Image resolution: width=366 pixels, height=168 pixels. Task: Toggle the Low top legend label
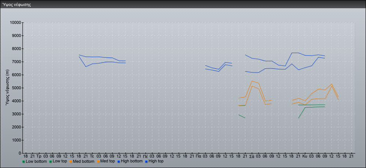pos(60,161)
